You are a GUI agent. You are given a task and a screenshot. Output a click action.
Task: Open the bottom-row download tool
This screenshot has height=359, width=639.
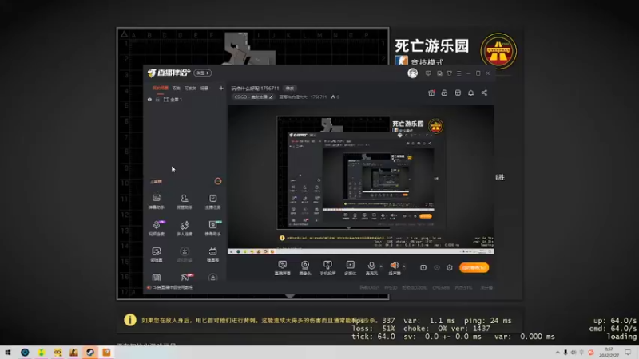point(212,278)
